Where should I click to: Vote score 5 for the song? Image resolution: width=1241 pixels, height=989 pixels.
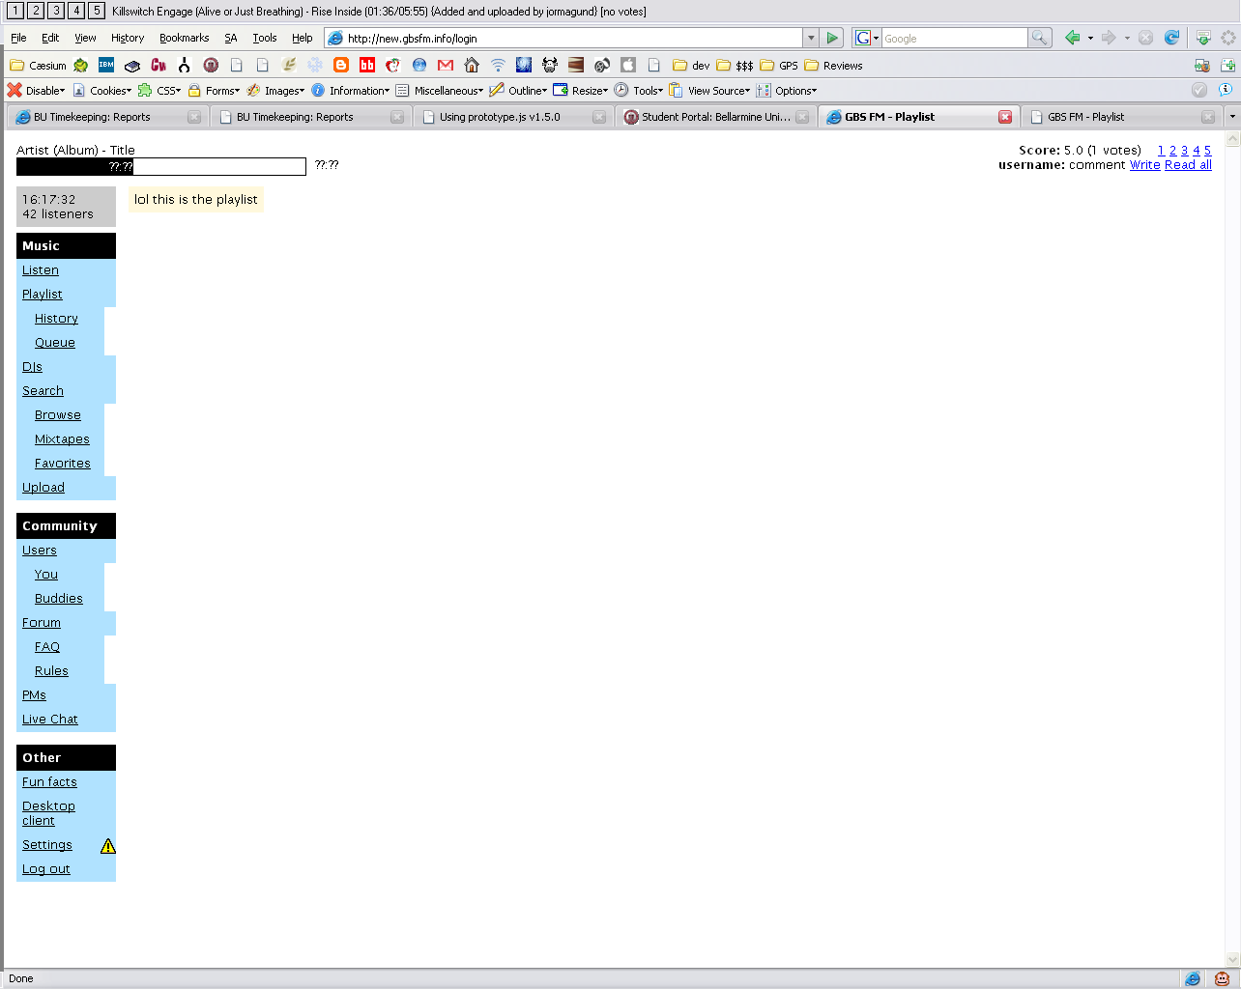(1207, 151)
